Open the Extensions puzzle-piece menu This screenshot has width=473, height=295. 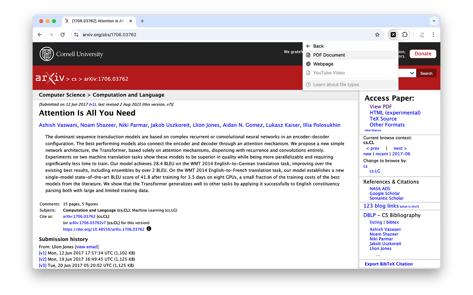(405, 34)
